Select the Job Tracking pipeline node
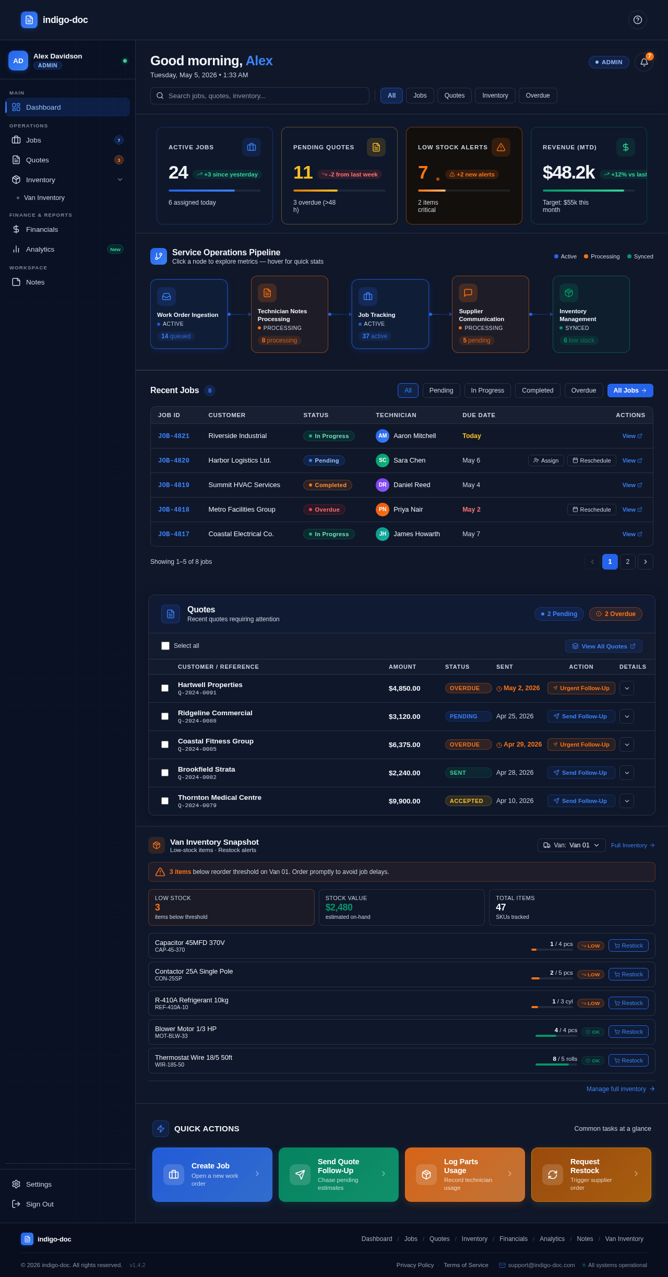The height and width of the screenshot is (1277, 668). (x=390, y=314)
